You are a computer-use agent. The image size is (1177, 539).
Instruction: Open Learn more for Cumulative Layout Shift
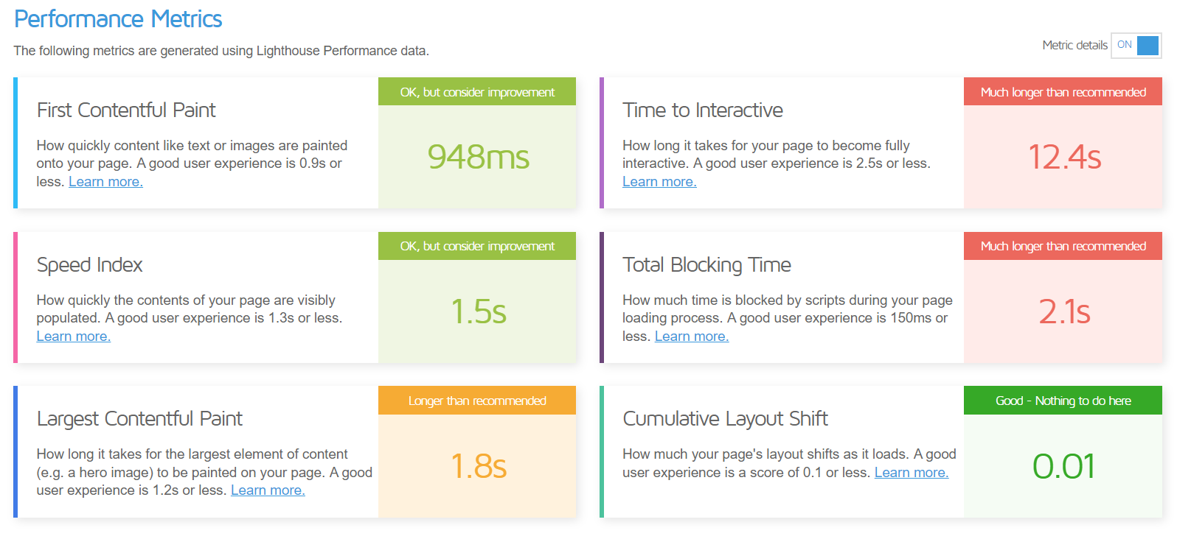[912, 472]
